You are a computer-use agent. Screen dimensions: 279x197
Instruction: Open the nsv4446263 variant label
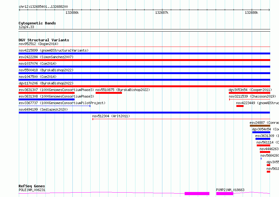(269, 149)
